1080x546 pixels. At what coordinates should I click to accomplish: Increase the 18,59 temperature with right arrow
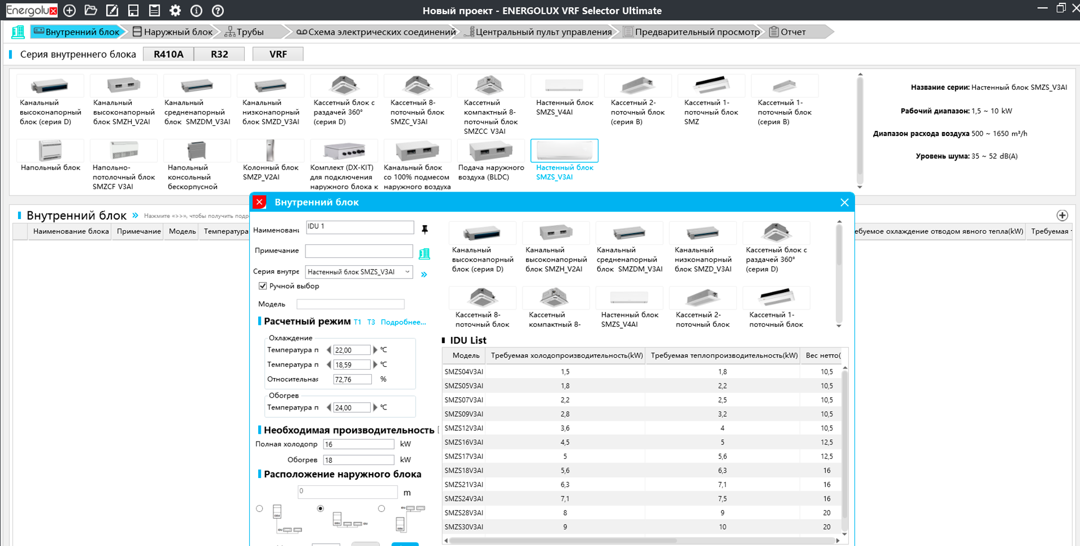click(x=375, y=365)
